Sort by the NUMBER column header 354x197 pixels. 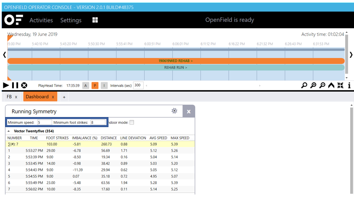[14, 138]
